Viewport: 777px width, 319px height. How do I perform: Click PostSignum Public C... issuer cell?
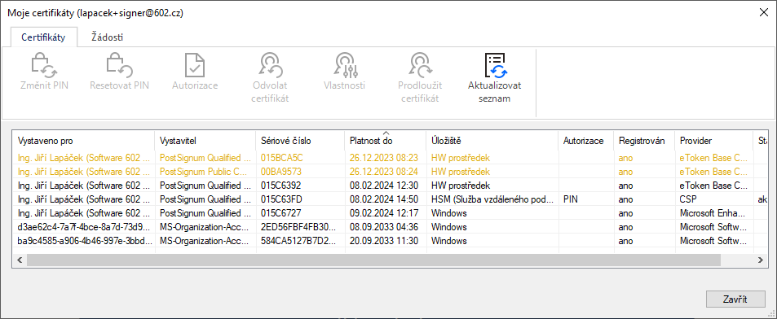coord(205,172)
